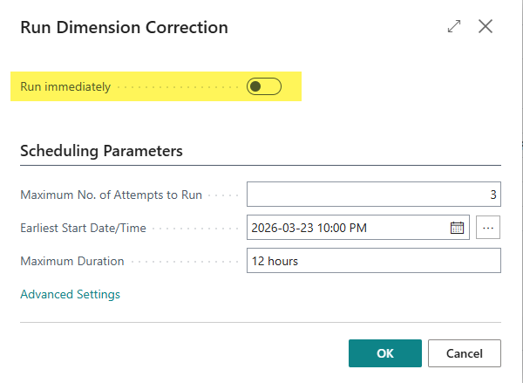The height and width of the screenshot is (383, 523).
Task: Open the ellipsis lookup beside Earliest Start Date/Time
Action: (488, 228)
